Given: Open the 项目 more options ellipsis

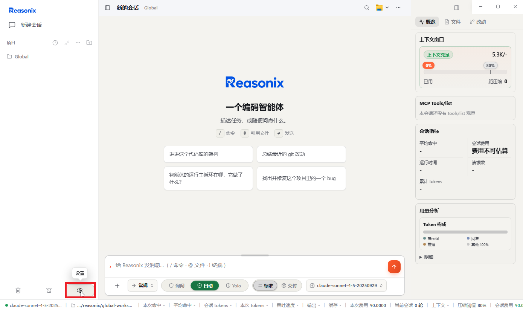Looking at the screenshot, I should pos(78,43).
